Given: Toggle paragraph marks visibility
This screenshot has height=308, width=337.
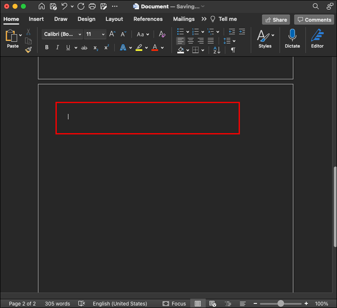Looking at the screenshot, I should (x=233, y=50).
